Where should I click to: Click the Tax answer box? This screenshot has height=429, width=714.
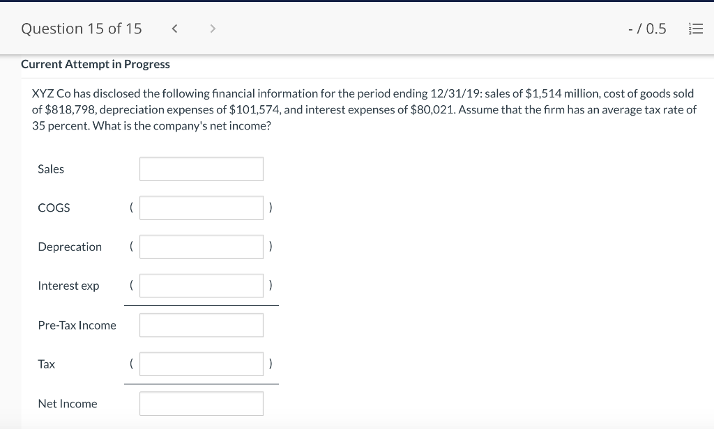201,364
